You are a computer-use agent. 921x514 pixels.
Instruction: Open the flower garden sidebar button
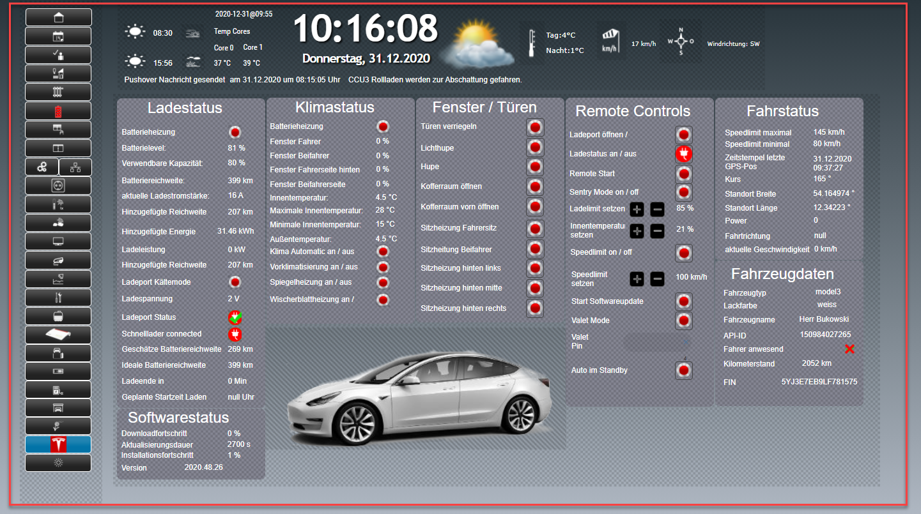click(x=58, y=426)
